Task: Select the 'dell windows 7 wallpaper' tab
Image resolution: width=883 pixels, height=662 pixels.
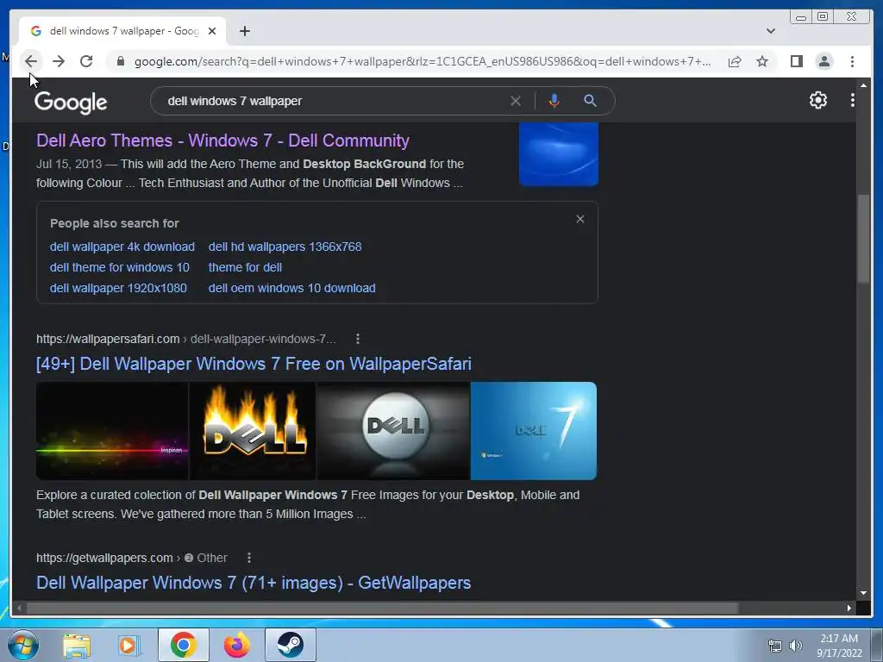Action: click(x=122, y=31)
